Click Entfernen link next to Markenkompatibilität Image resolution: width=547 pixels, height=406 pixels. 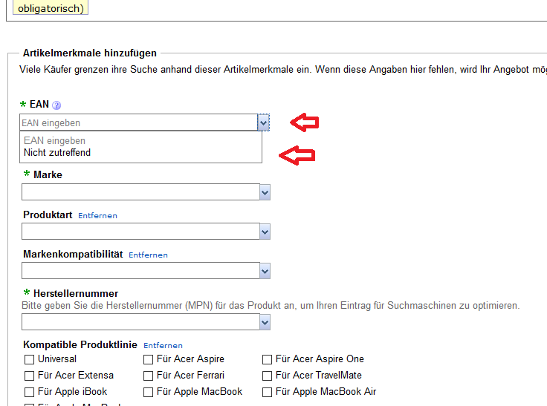point(148,255)
